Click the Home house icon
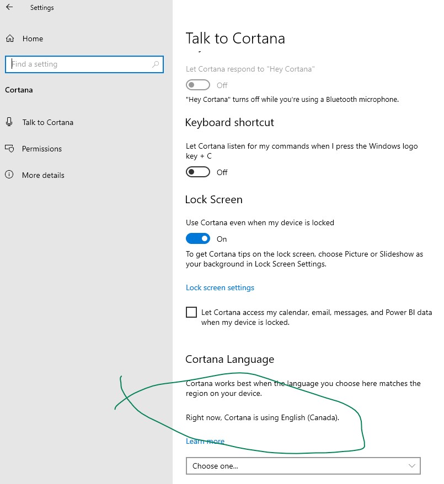Image resolution: width=444 pixels, height=484 pixels. [x=10, y=39]
